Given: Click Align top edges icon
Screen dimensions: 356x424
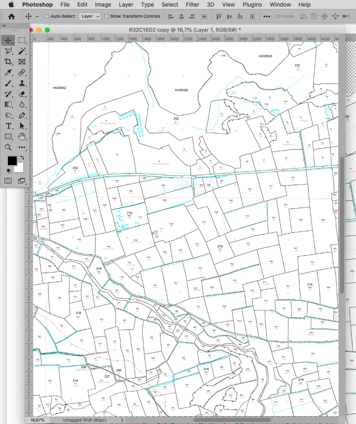Looking at the screenshot, I should pyautogui.click(x=218, y=16).
